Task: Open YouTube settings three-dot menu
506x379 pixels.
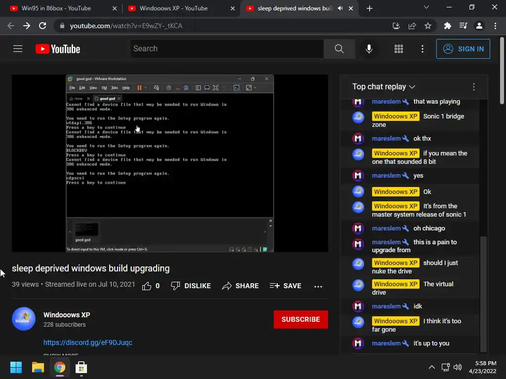Action: 422,49
